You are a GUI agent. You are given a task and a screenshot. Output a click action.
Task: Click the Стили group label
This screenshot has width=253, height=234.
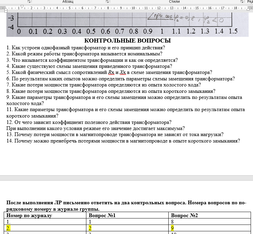click(174, 2)
